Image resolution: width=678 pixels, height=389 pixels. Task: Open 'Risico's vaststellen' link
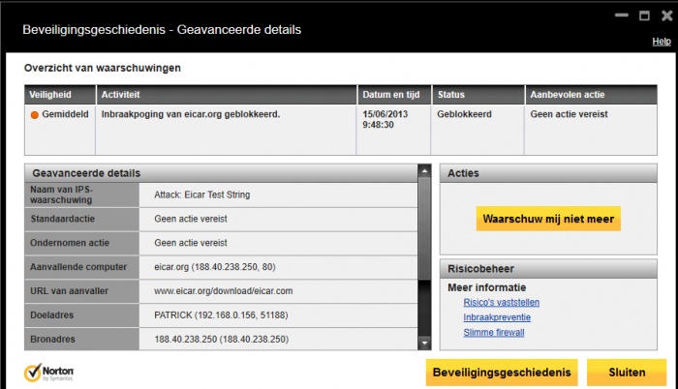[x=501, y=302]
